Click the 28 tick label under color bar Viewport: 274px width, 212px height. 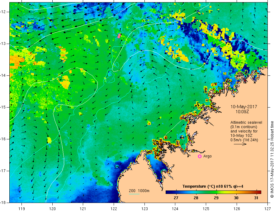(x=196, y=198)
